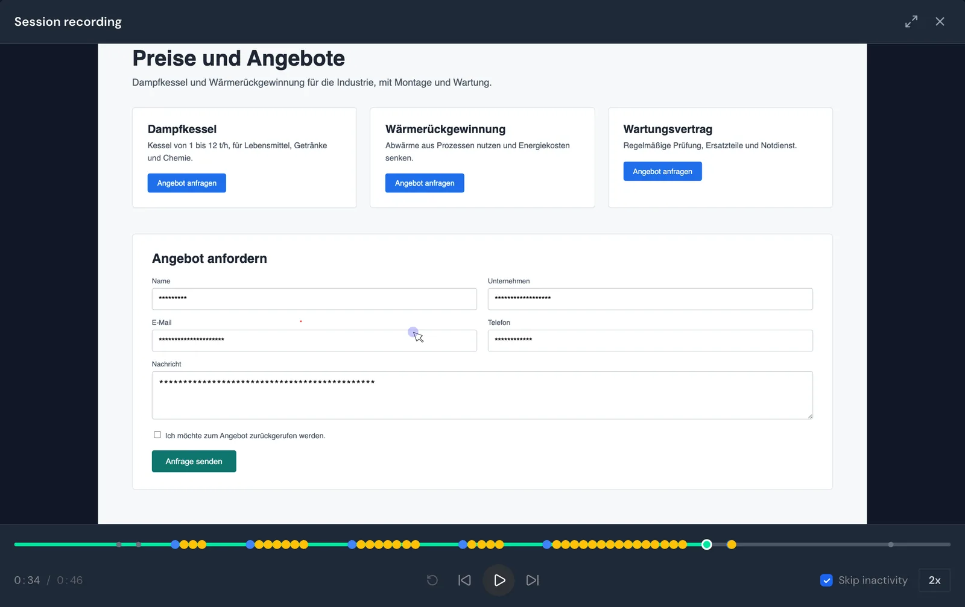This screenshot has width=965, height=607.
Task: Click the Dampfkessel card title
Action: click(182, 129)
